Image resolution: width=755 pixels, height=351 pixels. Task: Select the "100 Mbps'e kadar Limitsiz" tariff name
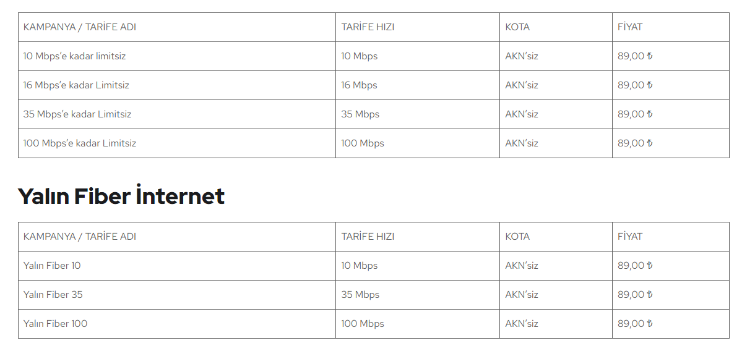tap(80, 143)
